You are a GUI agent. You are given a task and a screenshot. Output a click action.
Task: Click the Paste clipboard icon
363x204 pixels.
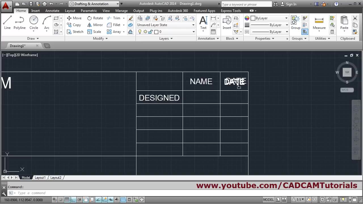click(x=344, y=23)
